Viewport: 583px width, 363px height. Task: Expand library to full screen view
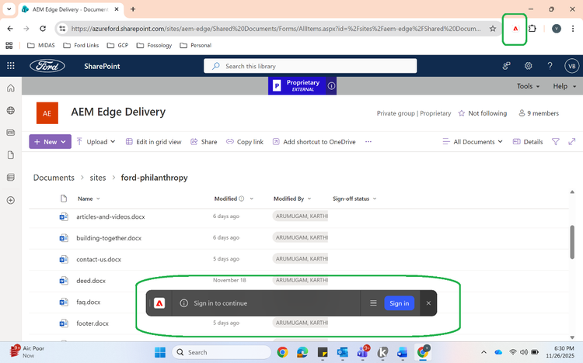(573, 142)
